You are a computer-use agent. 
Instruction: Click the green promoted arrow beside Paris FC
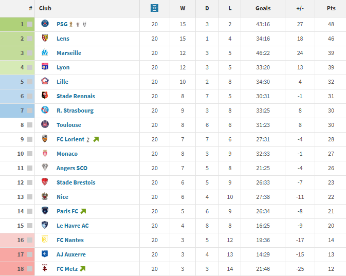(x=83, y=211)
